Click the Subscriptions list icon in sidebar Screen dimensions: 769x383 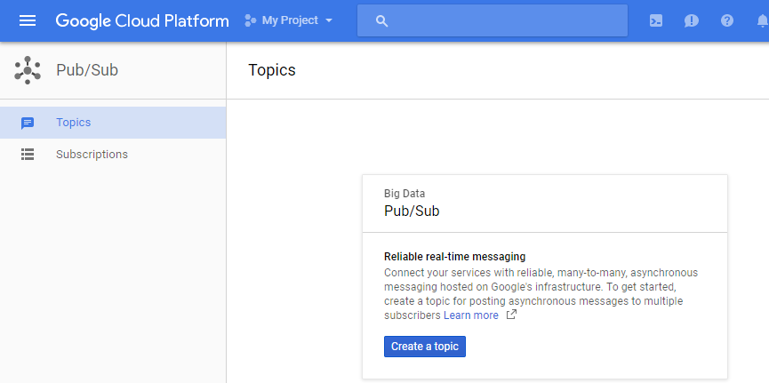(28, 155)
